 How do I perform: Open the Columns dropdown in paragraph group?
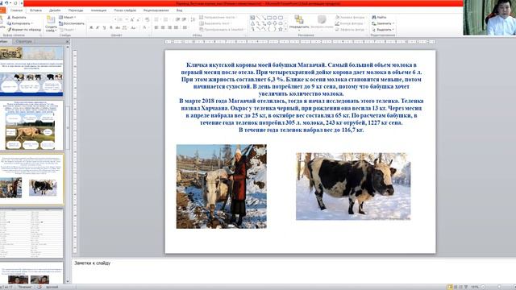pos(186,28)
